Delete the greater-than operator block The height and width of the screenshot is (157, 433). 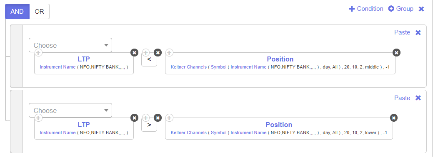point(158,118)
